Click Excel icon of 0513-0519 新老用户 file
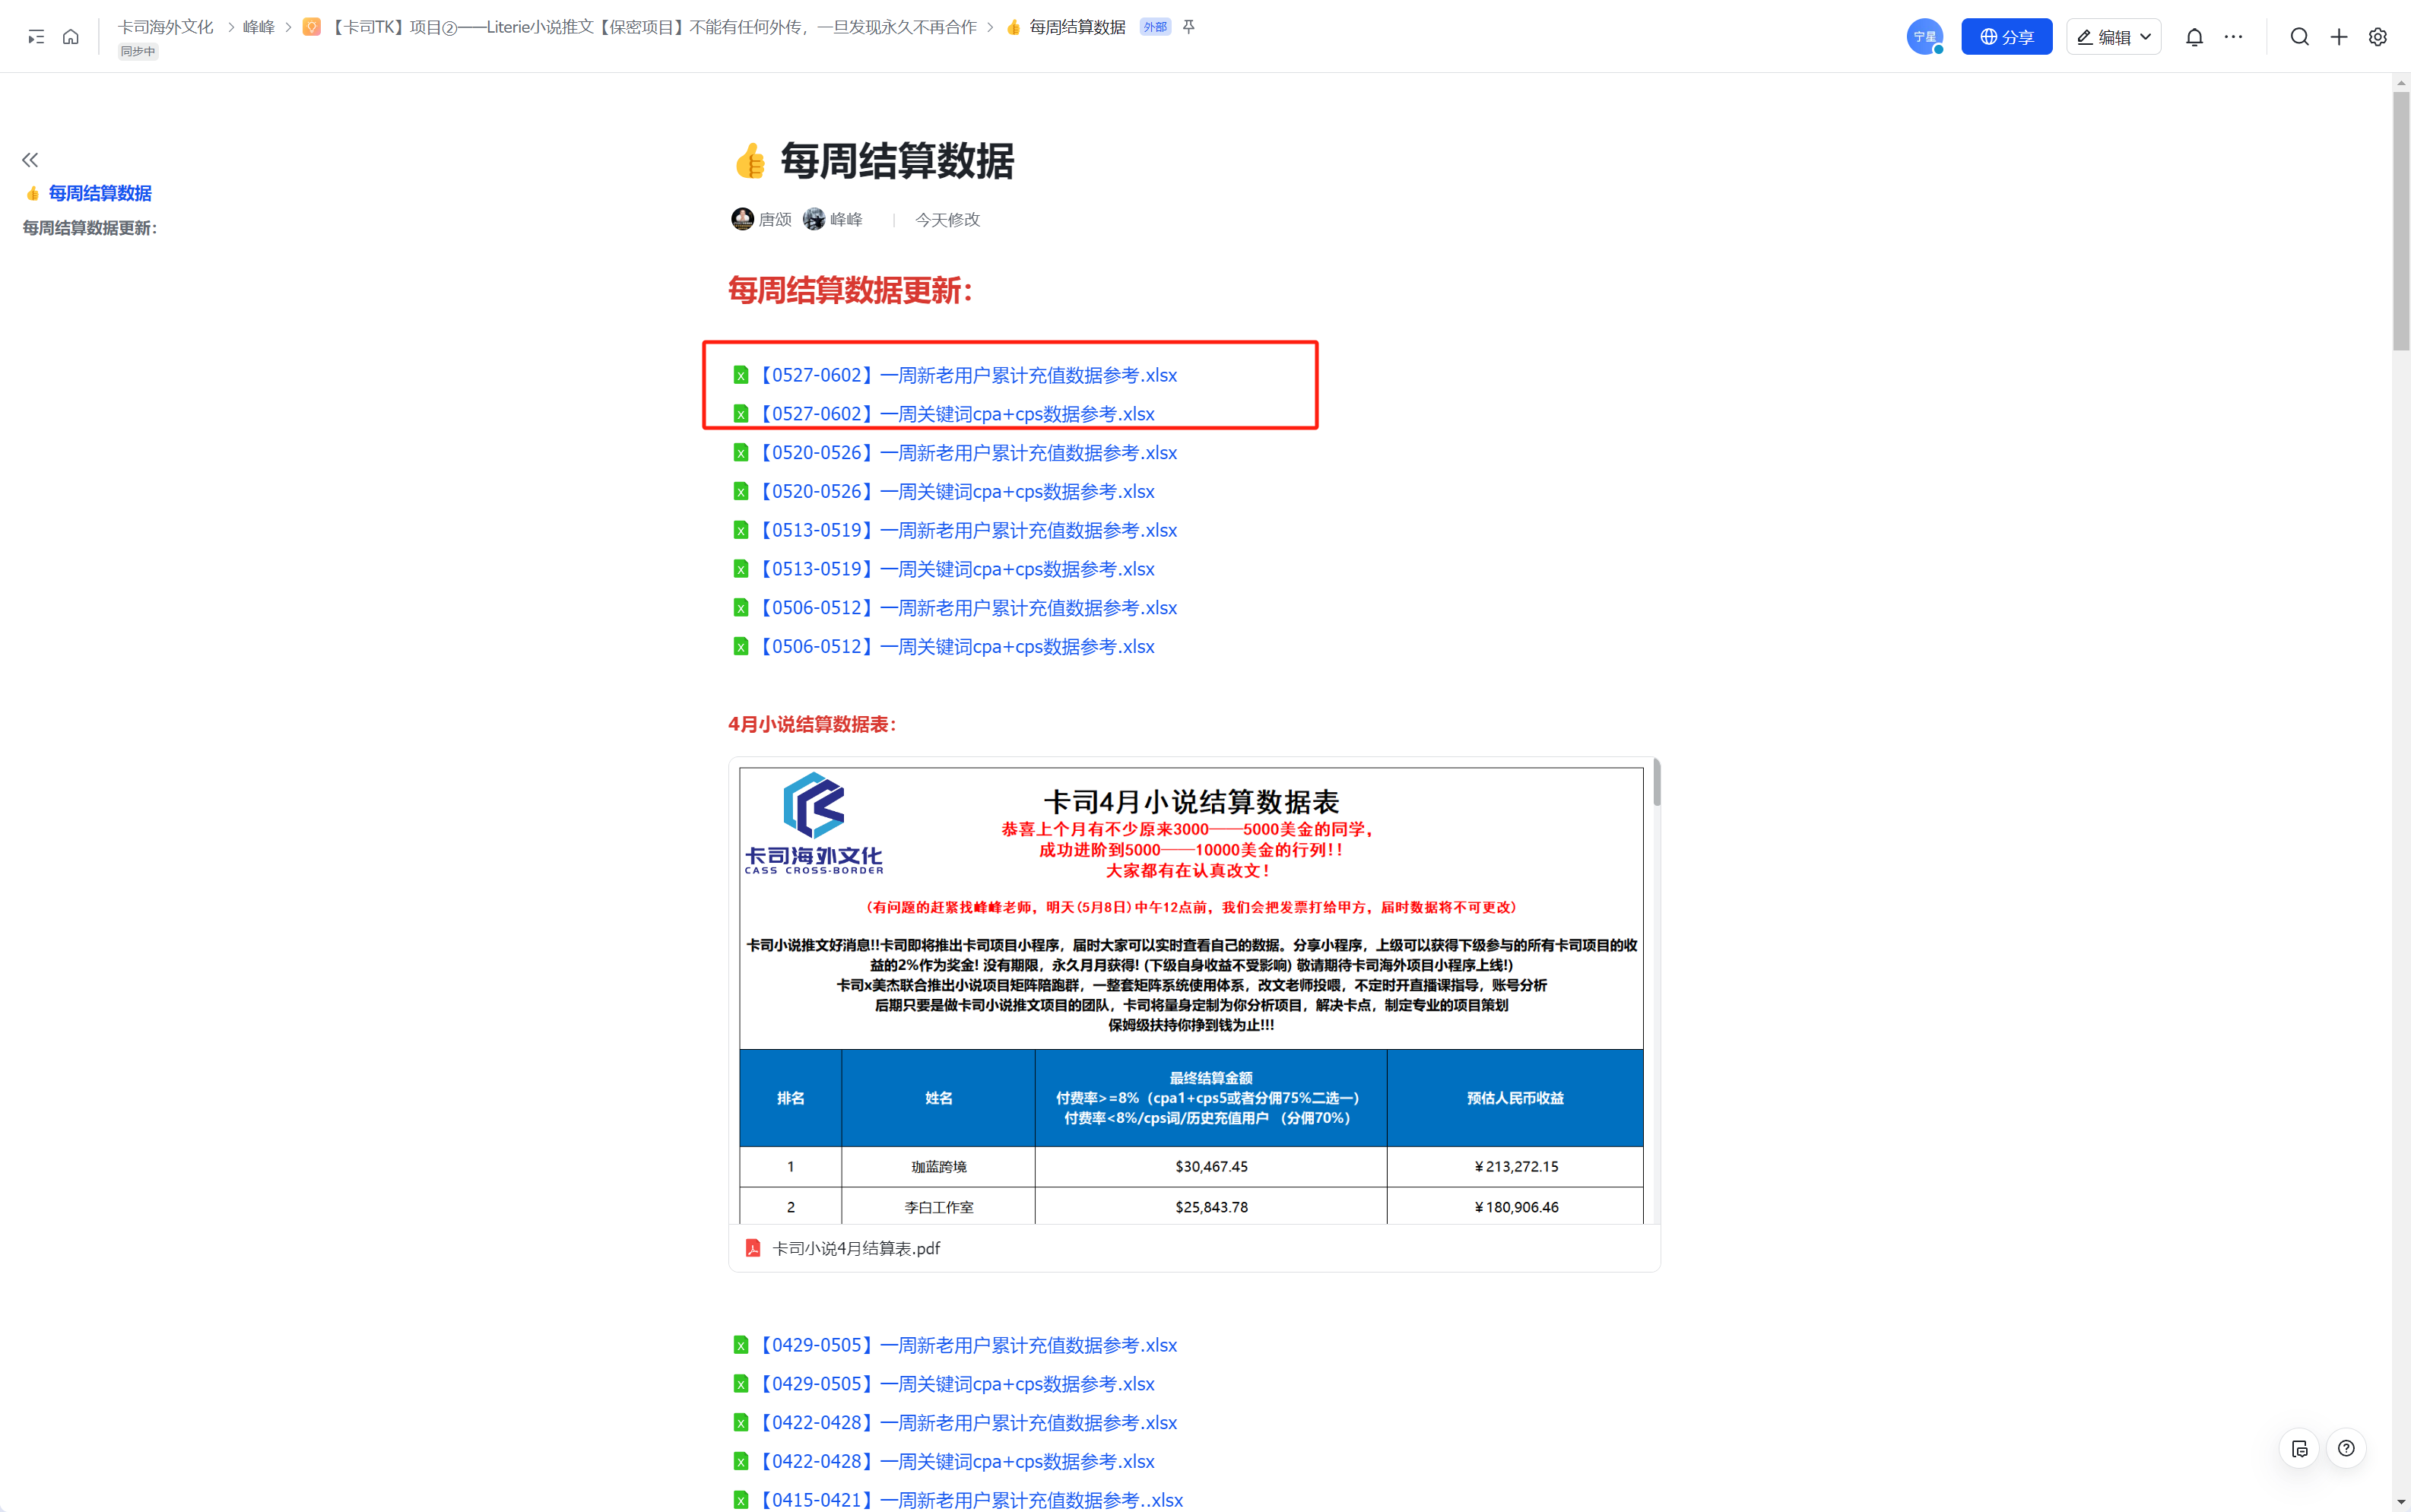The image size is (2411, 1512). 741,530
